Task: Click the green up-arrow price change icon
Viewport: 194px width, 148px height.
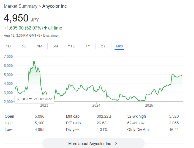Action: pyautogui.click(x=45, y=28)
